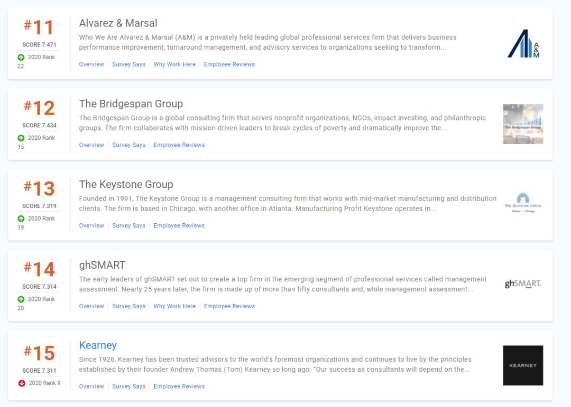Click the #14 rank number
This screenshot has width=571, height=407.
tap(39, 270)
